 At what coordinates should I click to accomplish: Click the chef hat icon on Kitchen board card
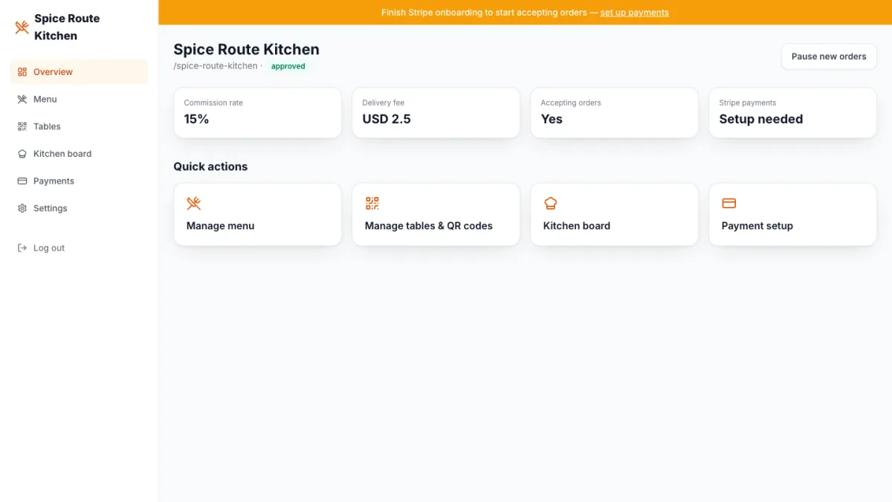click(551, 203)
